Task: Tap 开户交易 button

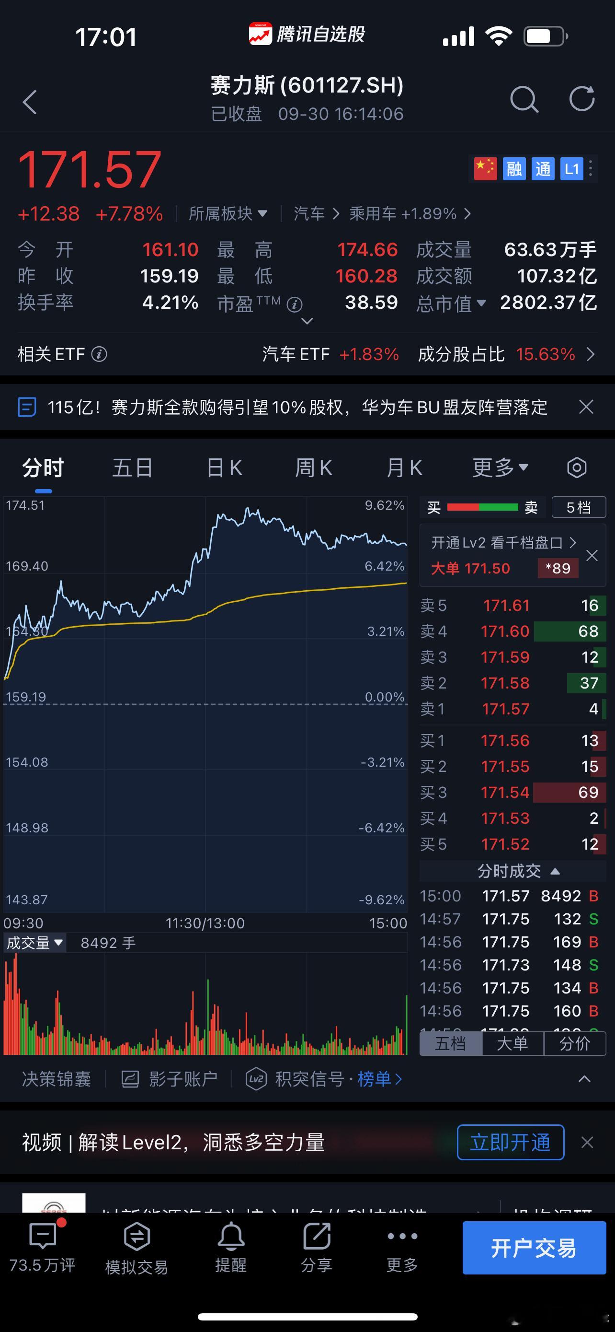Action: click(x=535, y=1248)
